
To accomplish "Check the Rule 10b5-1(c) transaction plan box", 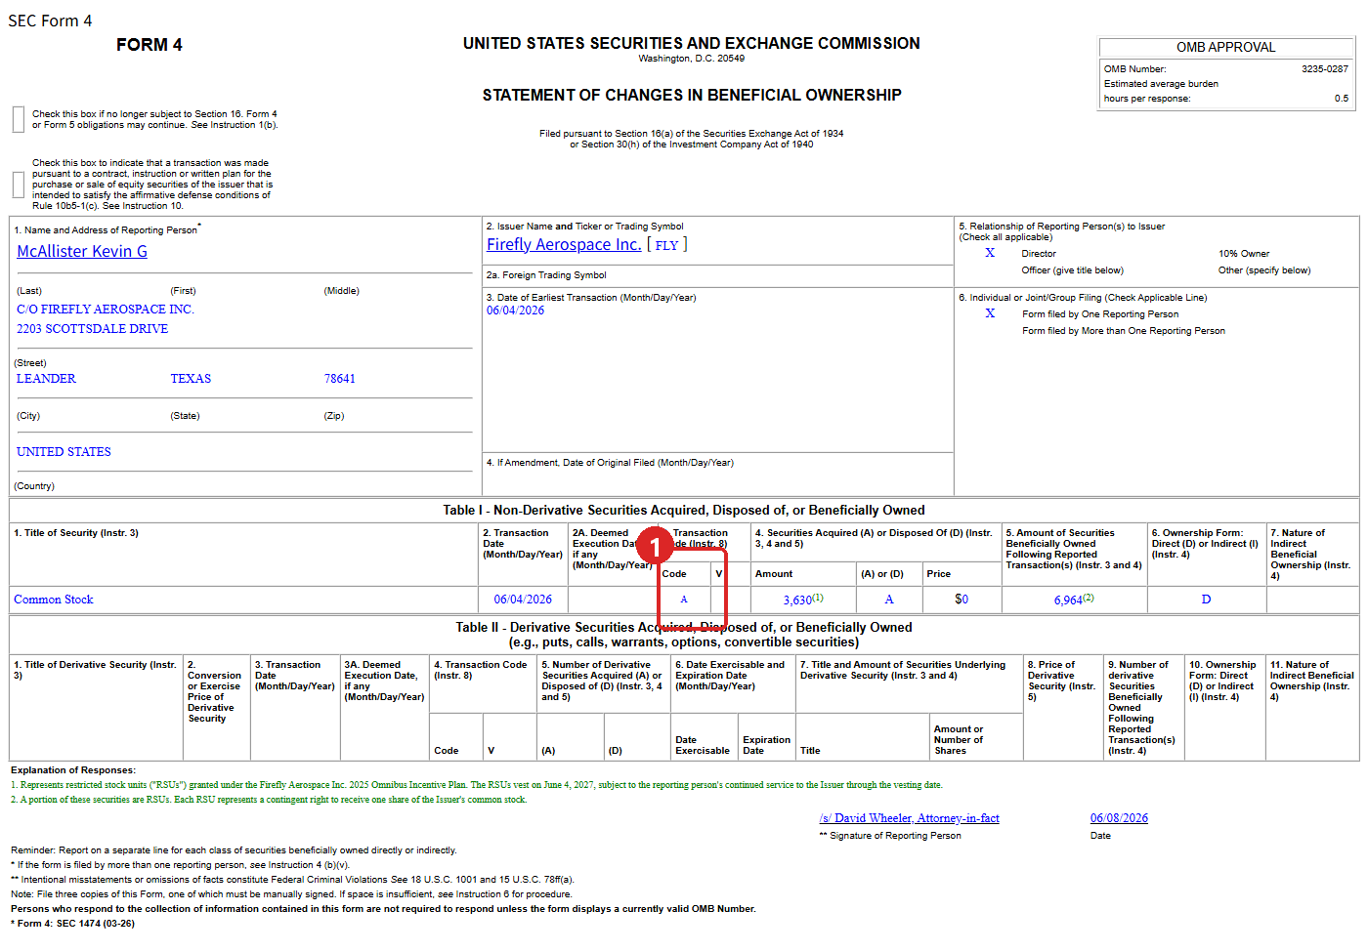I will pyautogui.click(x=19, y=185).
